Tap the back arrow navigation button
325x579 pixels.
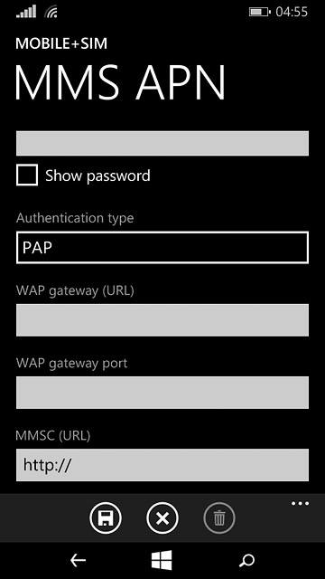tap(79, 561)
